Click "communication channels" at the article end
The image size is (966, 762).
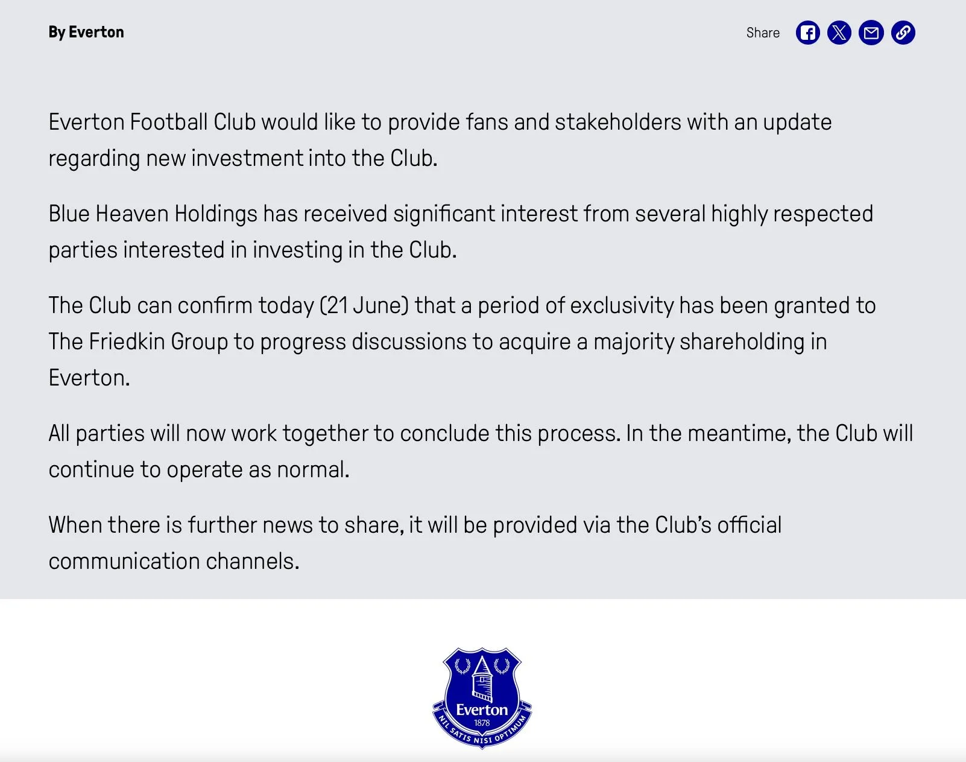tap(174, 562)
